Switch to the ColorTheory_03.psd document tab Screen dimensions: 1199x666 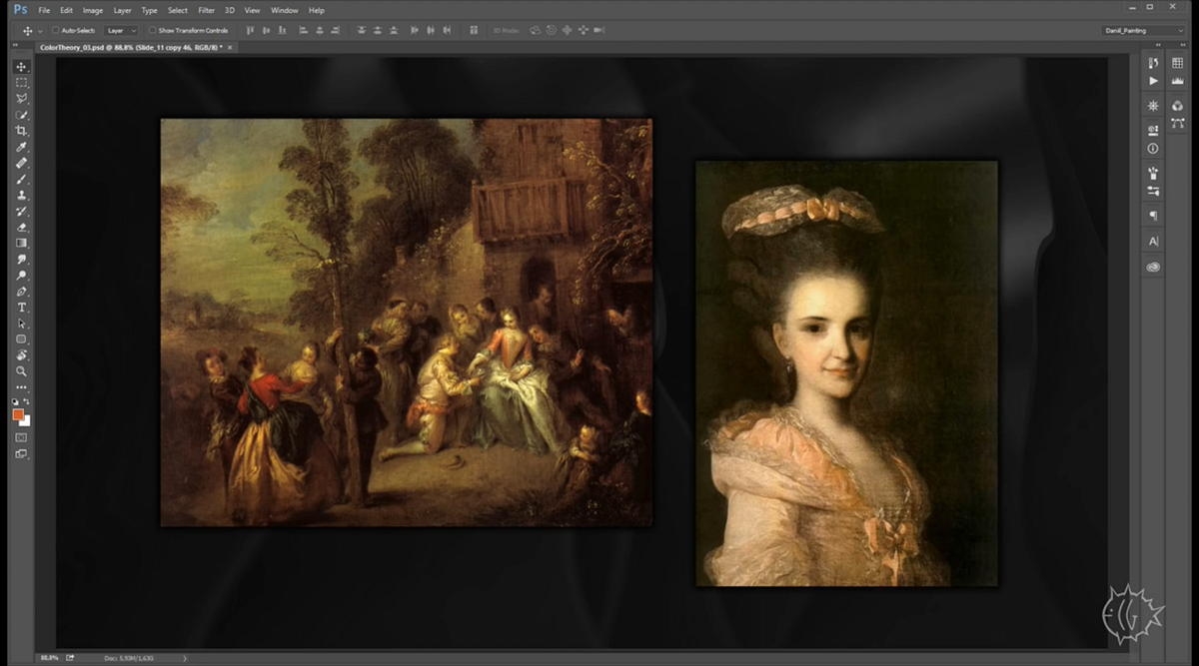[x=129, y=47]
